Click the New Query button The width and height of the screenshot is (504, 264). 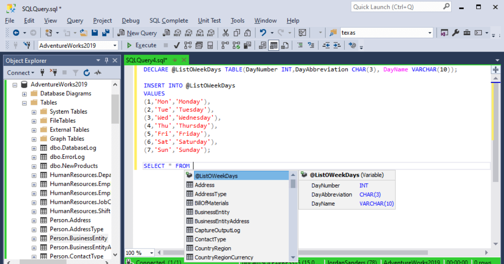click(137, 33)
